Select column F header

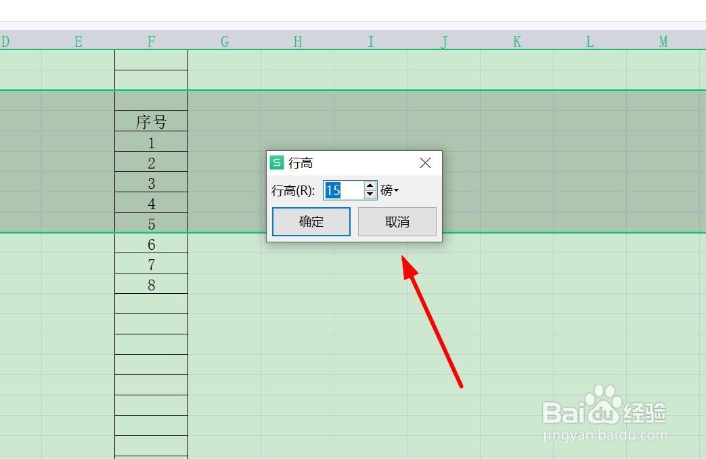(x=152, y=41)
